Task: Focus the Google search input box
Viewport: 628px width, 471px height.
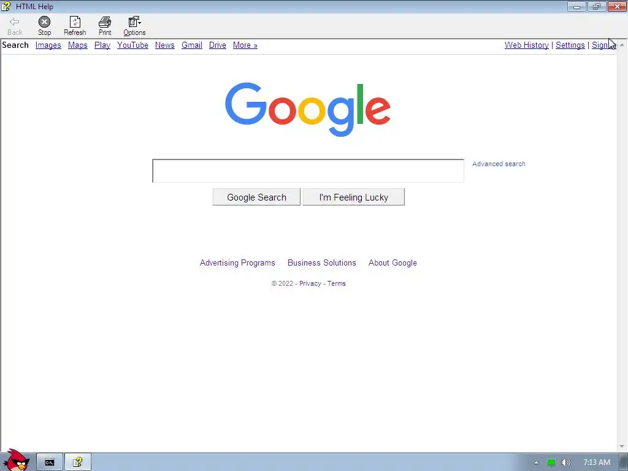Action: (x=308, y=171)
